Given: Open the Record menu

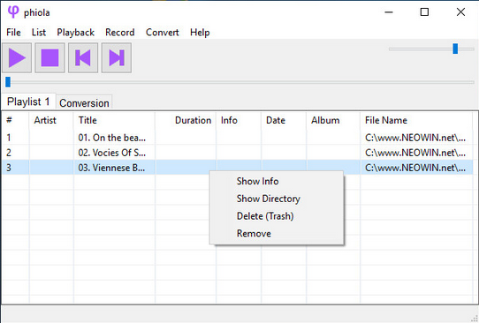Looking at the screenshot, I should 120,33.
